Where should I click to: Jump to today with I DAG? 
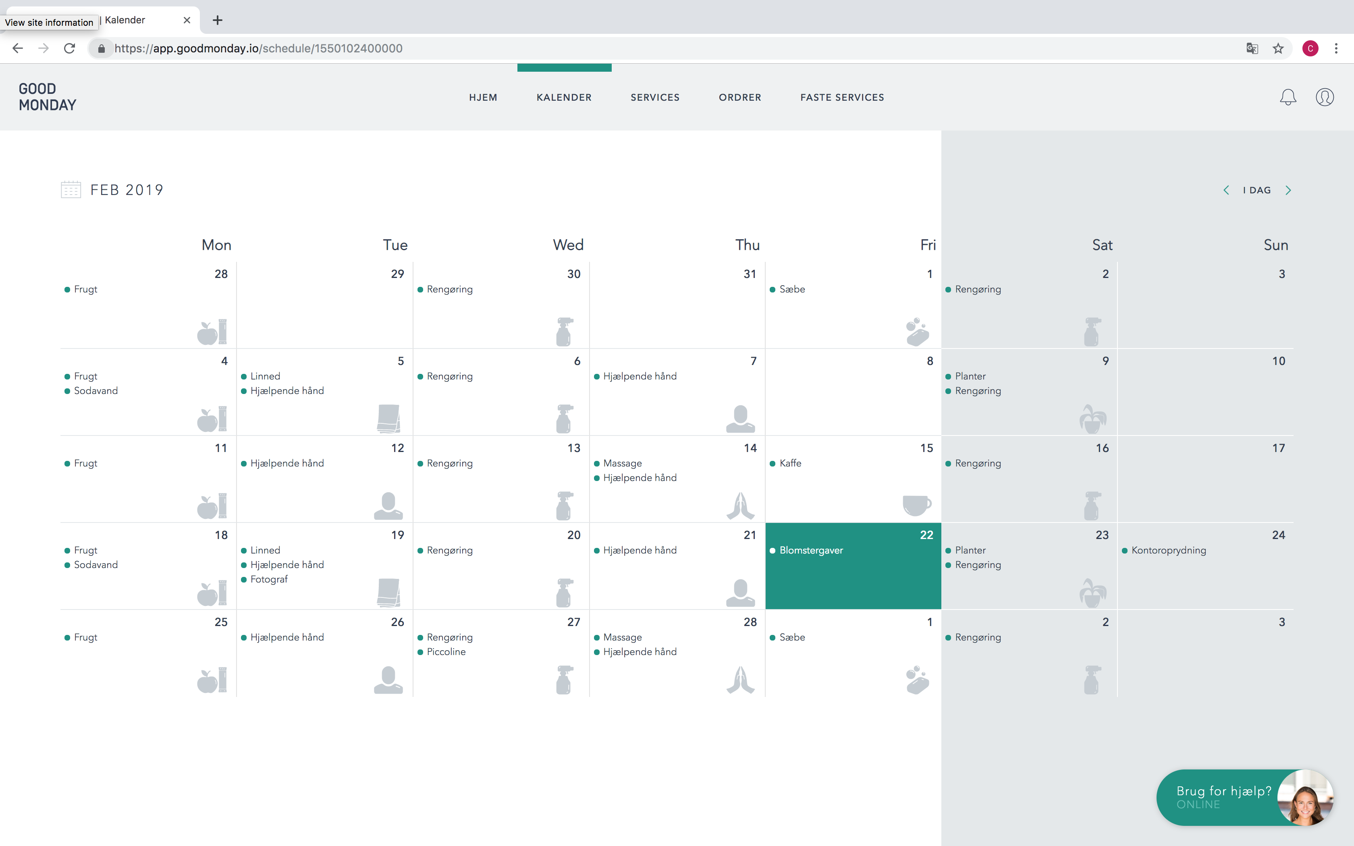point(1256,190)
